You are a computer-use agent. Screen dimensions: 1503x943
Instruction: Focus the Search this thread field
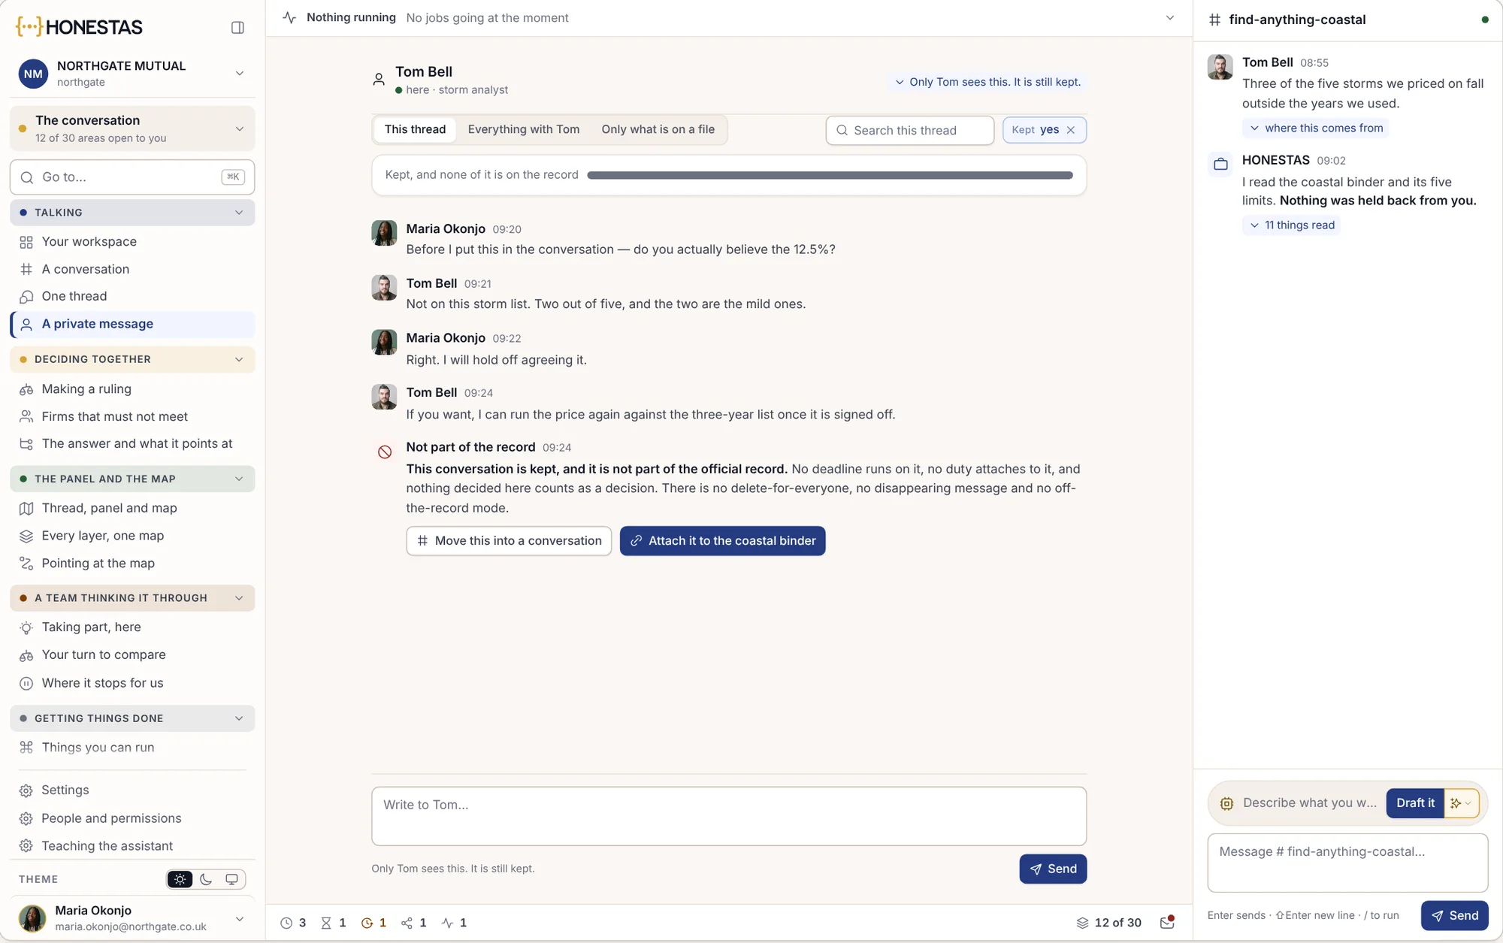(910, 130)
